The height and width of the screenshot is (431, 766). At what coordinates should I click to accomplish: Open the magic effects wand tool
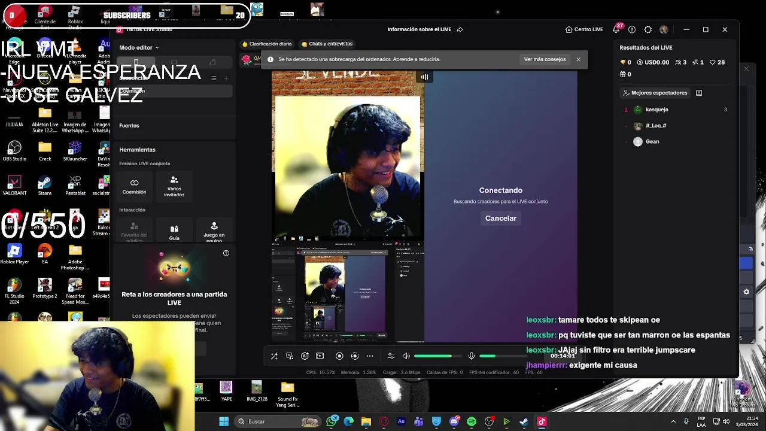(274, 356)
